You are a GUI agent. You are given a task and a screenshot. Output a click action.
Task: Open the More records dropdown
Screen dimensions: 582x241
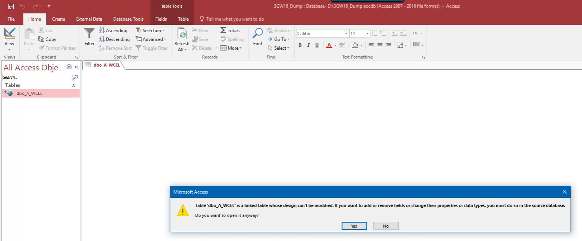click(x=231, y=48)
